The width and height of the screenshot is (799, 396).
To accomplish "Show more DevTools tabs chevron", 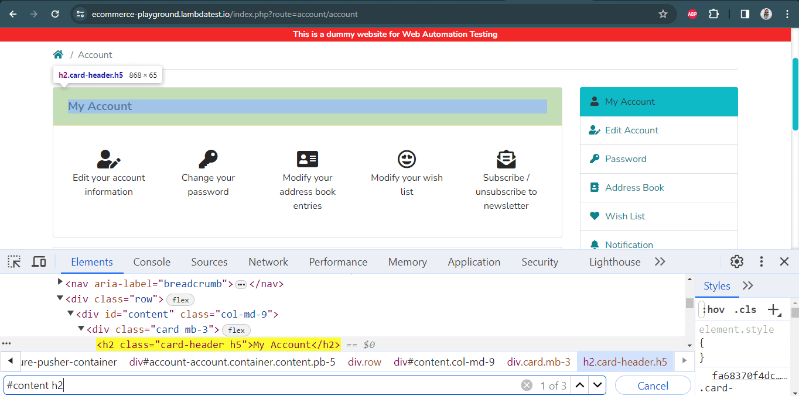I will coord(660,261).
